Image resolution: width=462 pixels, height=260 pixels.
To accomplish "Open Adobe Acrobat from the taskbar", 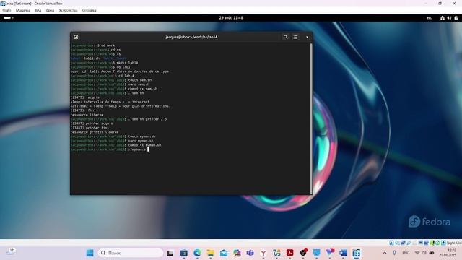I will coord(290,253).
